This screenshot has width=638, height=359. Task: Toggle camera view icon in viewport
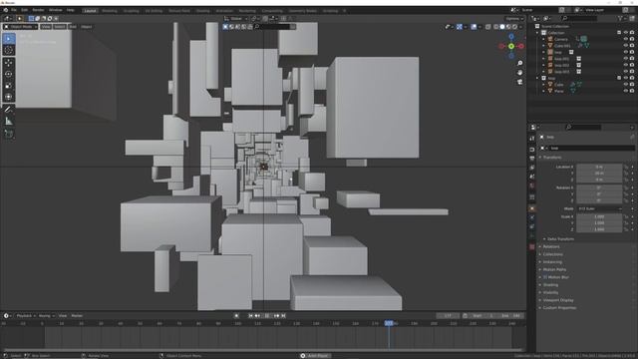pos(520,82)
